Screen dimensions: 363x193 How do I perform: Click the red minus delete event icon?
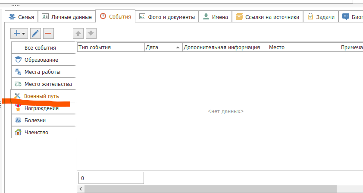[x=48, y=33]
